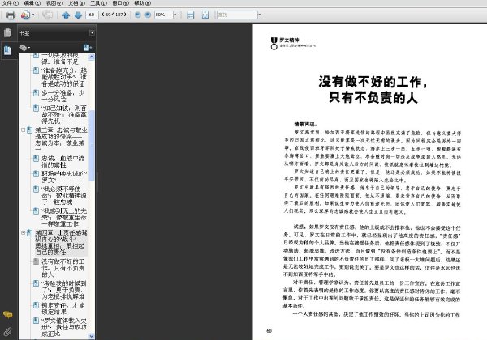Click the Find search text field
Screen dimensions: 487x340
tap(237, 15)
